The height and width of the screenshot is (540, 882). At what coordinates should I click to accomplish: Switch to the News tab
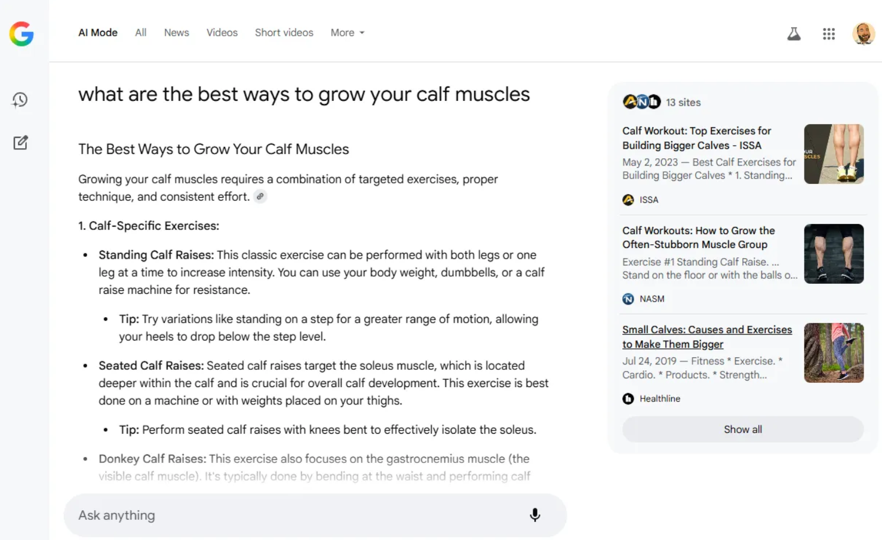177,33
